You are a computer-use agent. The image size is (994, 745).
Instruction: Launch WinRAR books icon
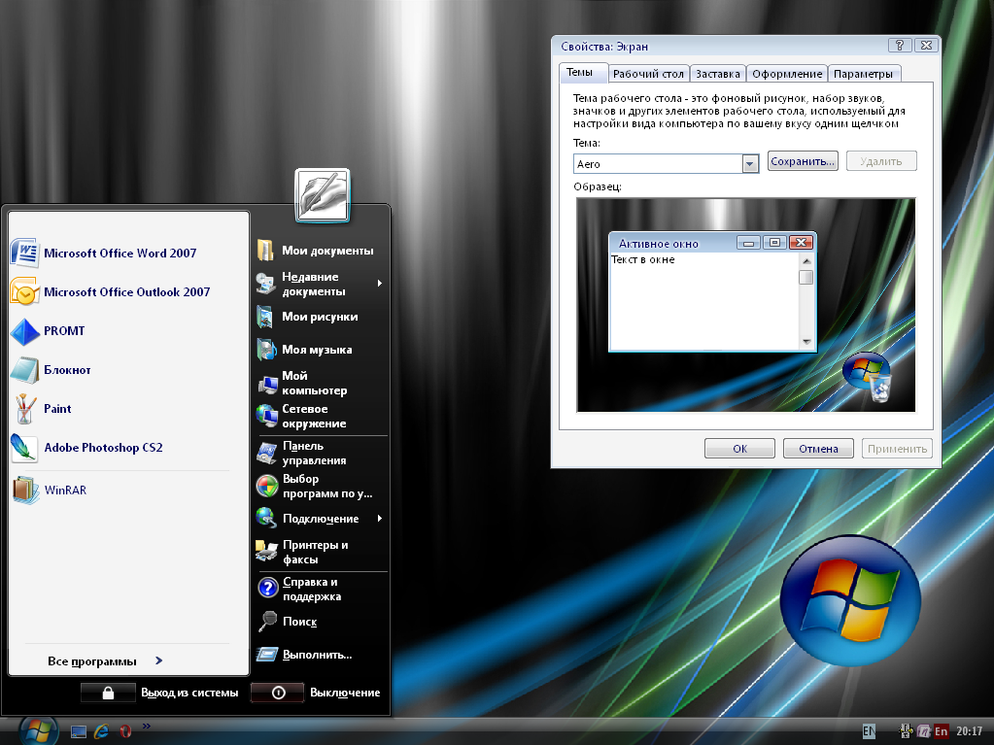(x=25, y=490)
